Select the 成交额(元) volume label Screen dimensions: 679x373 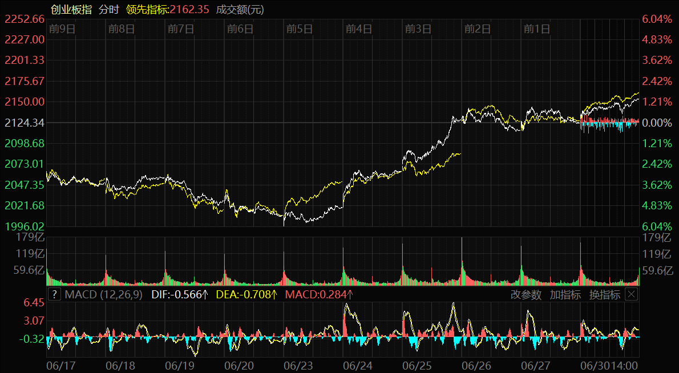click(240, 10)
